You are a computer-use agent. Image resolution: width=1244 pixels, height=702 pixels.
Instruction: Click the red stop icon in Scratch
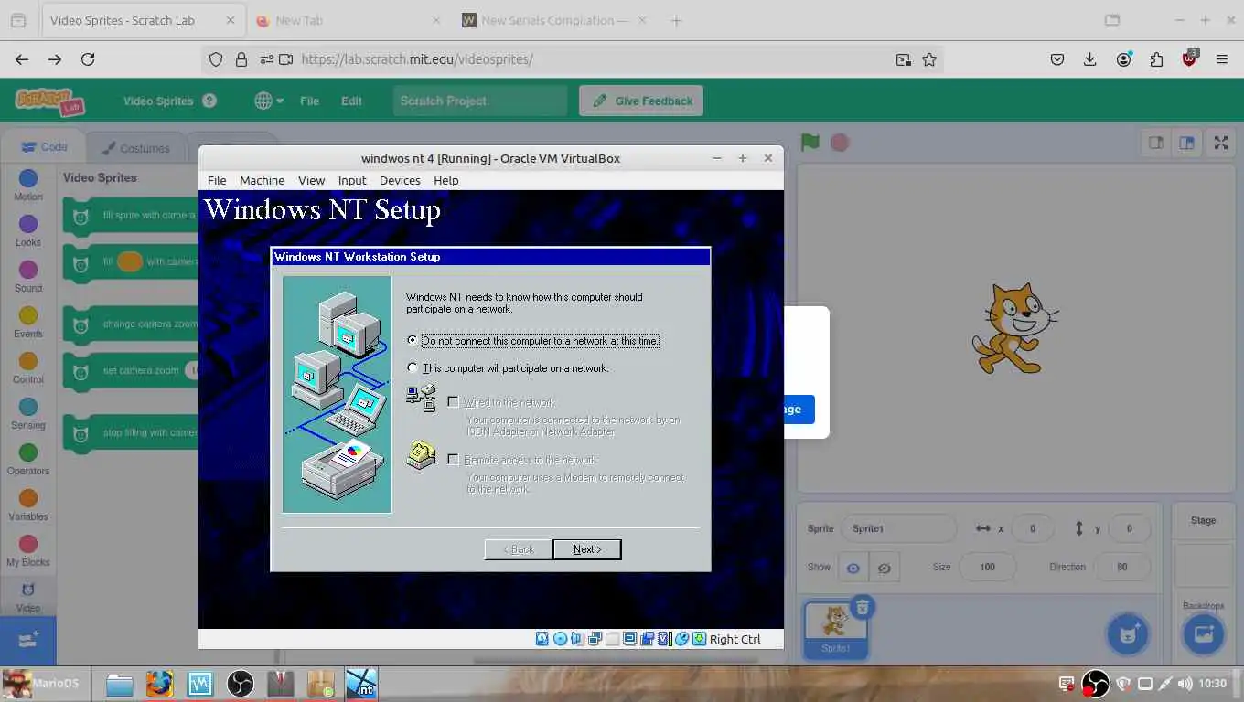840,143
